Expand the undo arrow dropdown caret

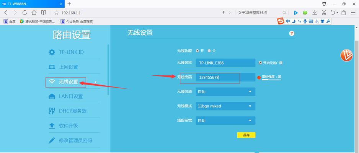click(337, 13)
